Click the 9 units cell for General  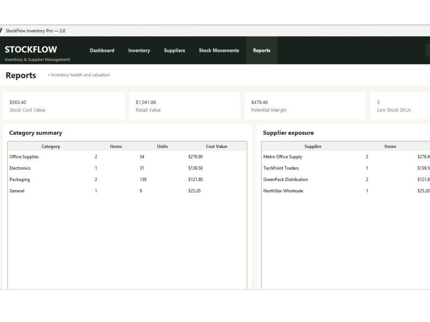pos(141,191)
